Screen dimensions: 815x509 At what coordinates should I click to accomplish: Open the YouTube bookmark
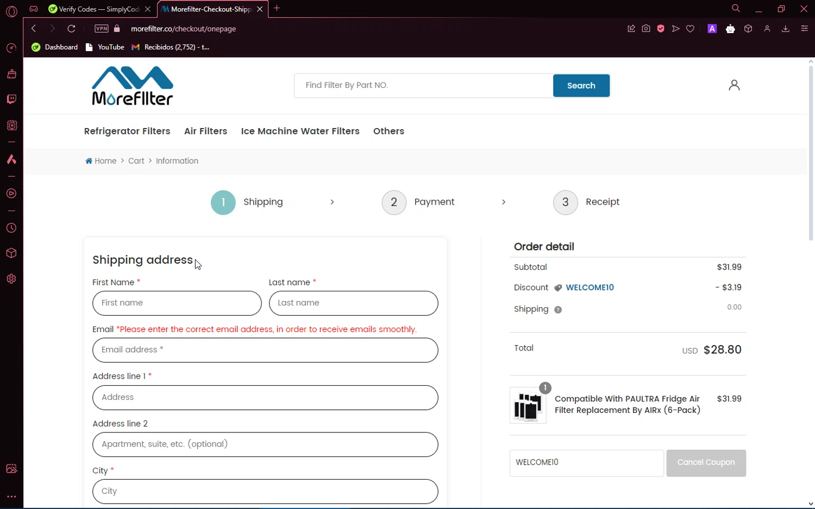[x=105, y=47]
